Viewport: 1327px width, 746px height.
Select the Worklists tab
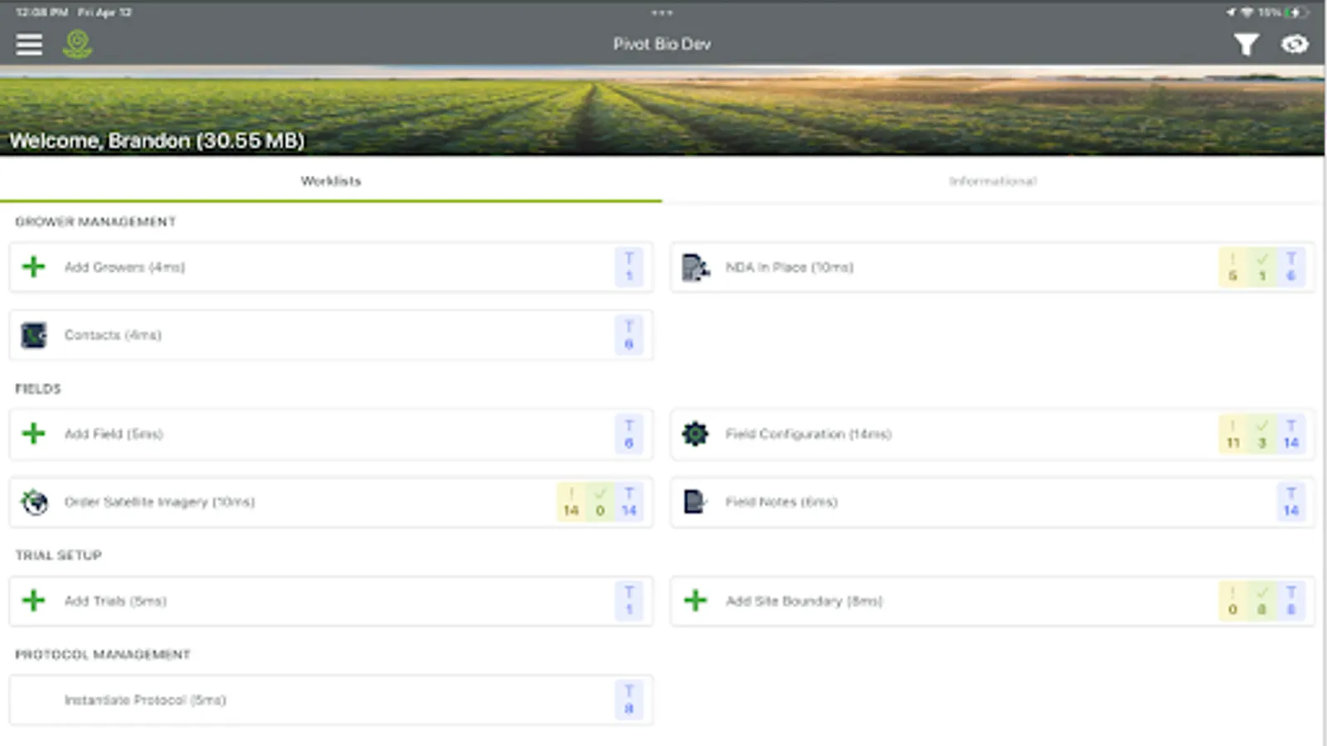tap(330, 181)
